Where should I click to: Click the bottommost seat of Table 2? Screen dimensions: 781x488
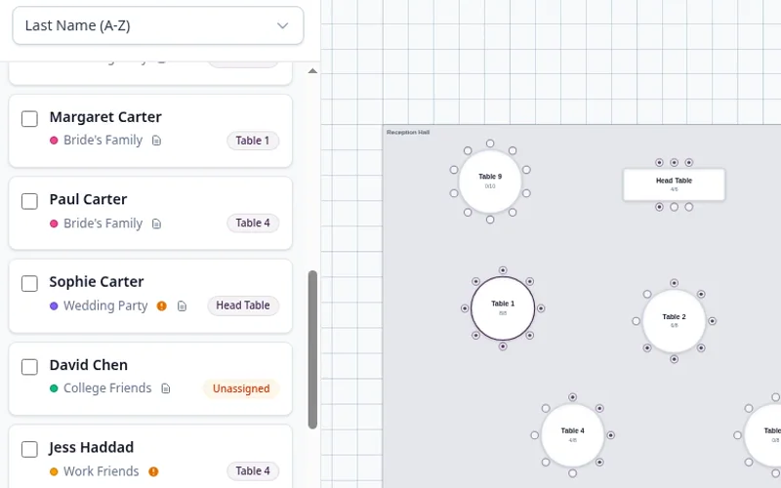pyautogui.click(x=674, y=359)
